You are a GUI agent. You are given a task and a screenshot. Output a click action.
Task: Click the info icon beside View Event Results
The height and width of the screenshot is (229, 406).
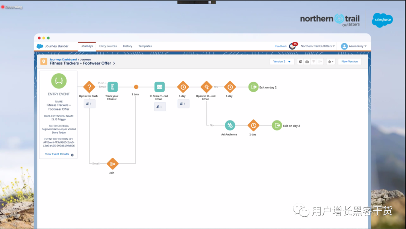[72, 155]
